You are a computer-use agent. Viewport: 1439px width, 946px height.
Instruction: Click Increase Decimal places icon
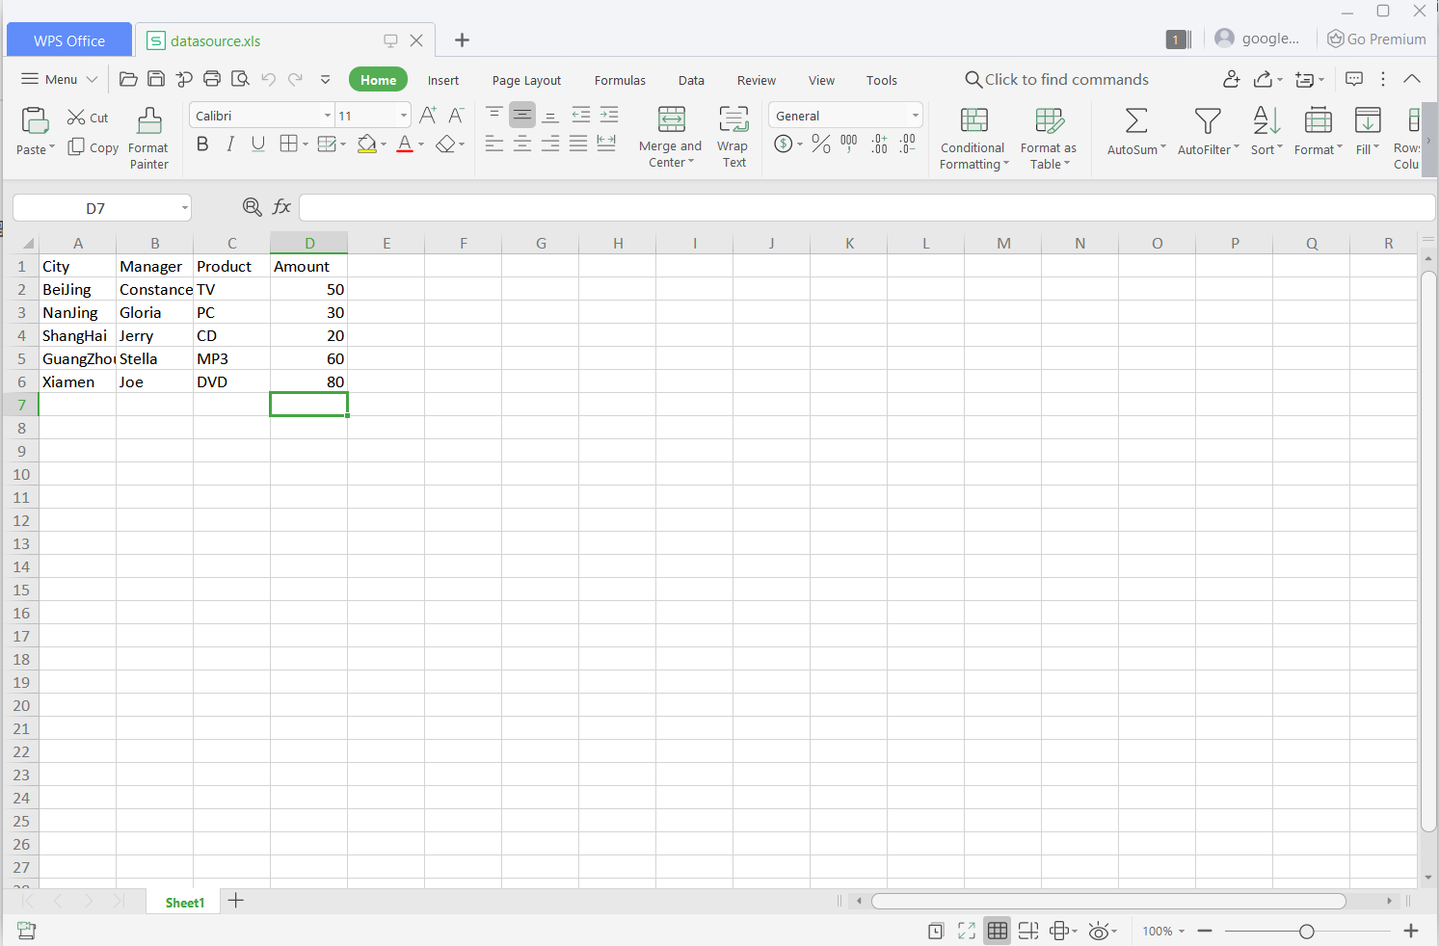(x=879, y=145)
